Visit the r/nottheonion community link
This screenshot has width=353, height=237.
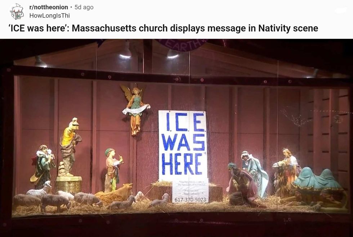click(x=49, y=7)
